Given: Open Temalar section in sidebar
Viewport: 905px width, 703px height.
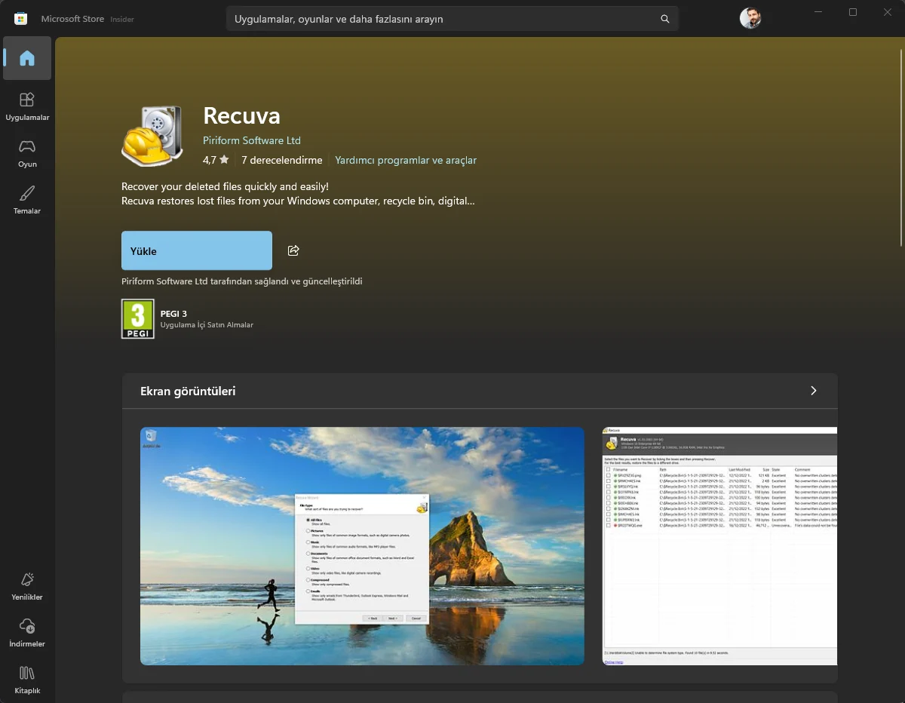Looking at the screenshot, I should (x=27, y=200).
